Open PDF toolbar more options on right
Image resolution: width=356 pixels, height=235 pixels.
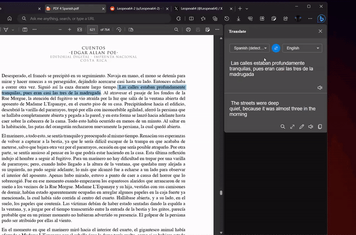click(x=217, y=30)
